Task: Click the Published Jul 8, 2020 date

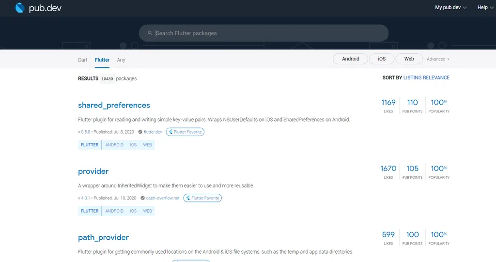Action: pyautogui.click(x=114, y=132)
